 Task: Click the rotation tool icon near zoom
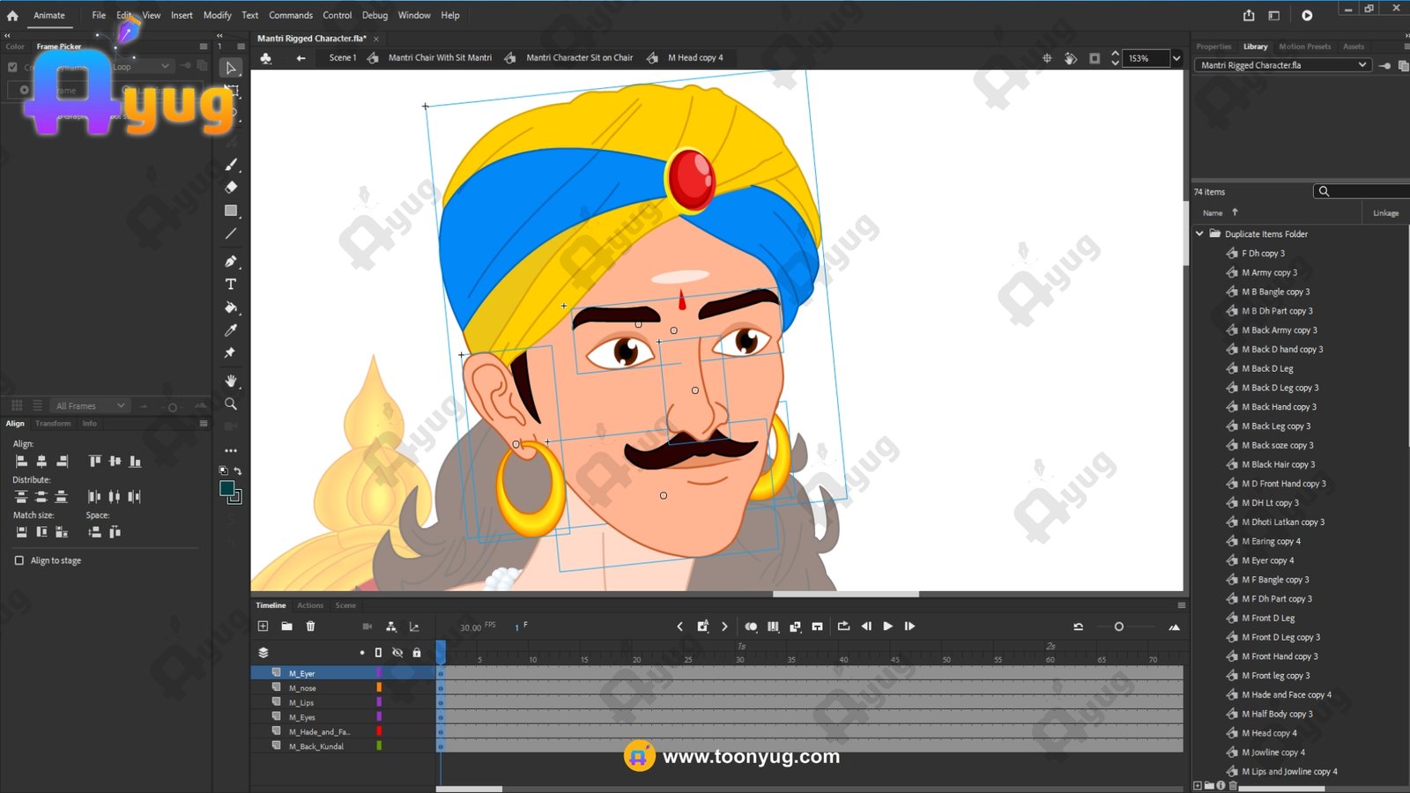point(1071,58)
